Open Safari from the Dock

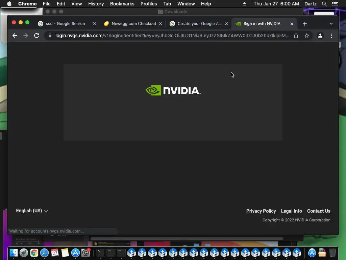pos(44,253)
